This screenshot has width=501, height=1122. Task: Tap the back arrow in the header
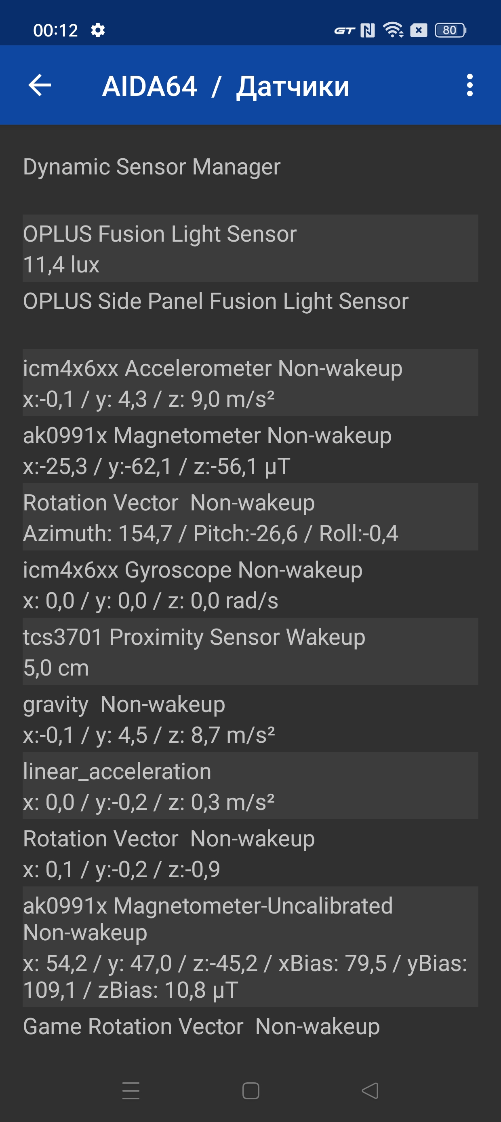[40, 85]
